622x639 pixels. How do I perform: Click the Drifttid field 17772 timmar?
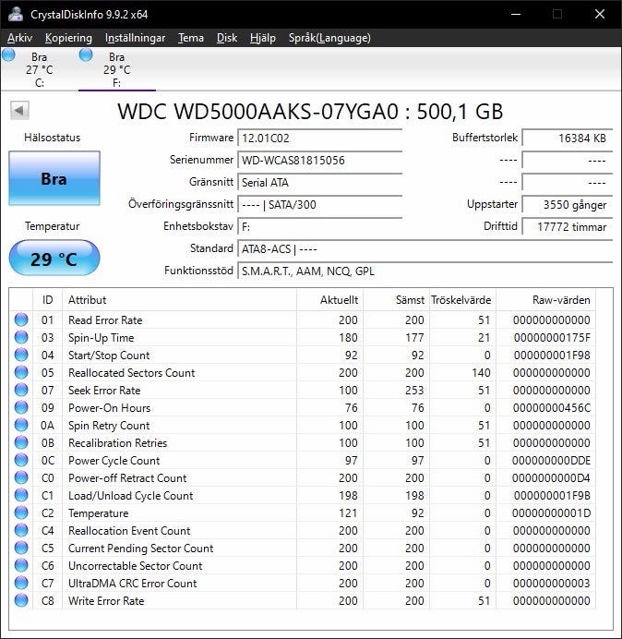click(x=567, y=226)
